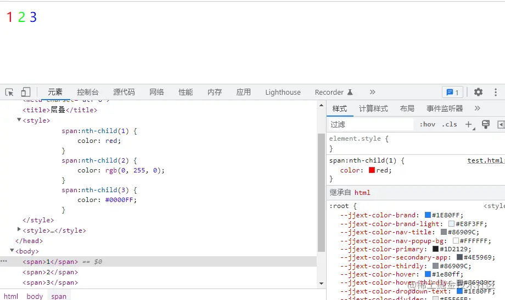505x300 pixels.
Task: Open the 源代码 panel tab
Action: tap(124, 92)
